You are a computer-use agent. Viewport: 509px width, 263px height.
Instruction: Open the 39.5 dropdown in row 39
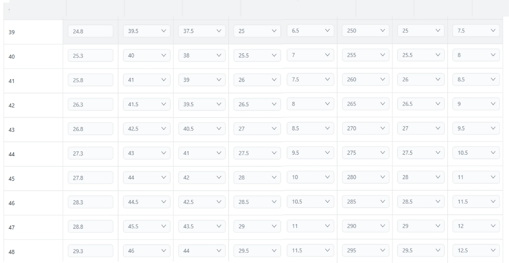tap(147, 31)
